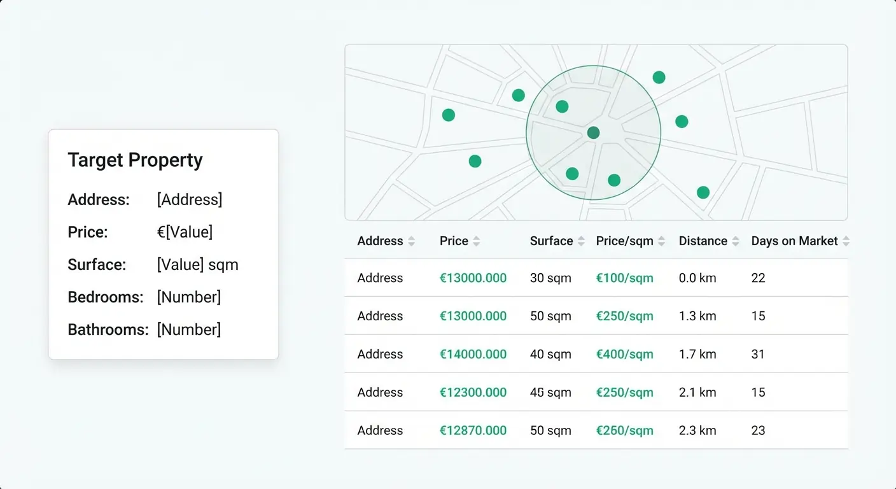Sort the table by Price column

[x=459, y=241]
